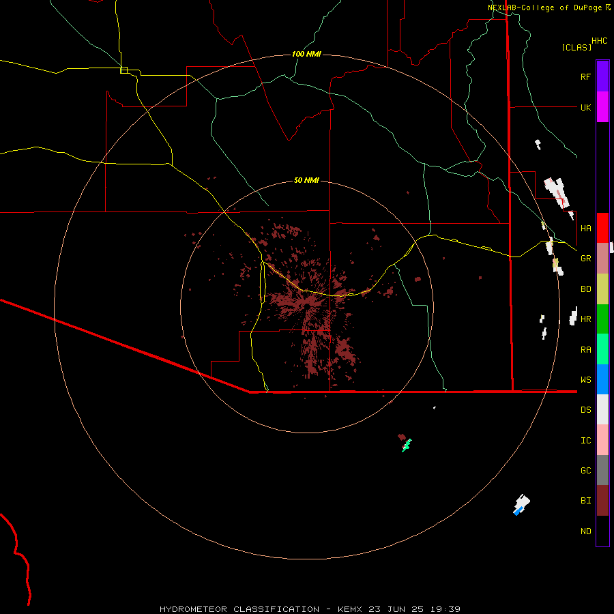Screen dimensions: 614x614
Task: Click the HHC product label
Action: click(x=600, y=41)
